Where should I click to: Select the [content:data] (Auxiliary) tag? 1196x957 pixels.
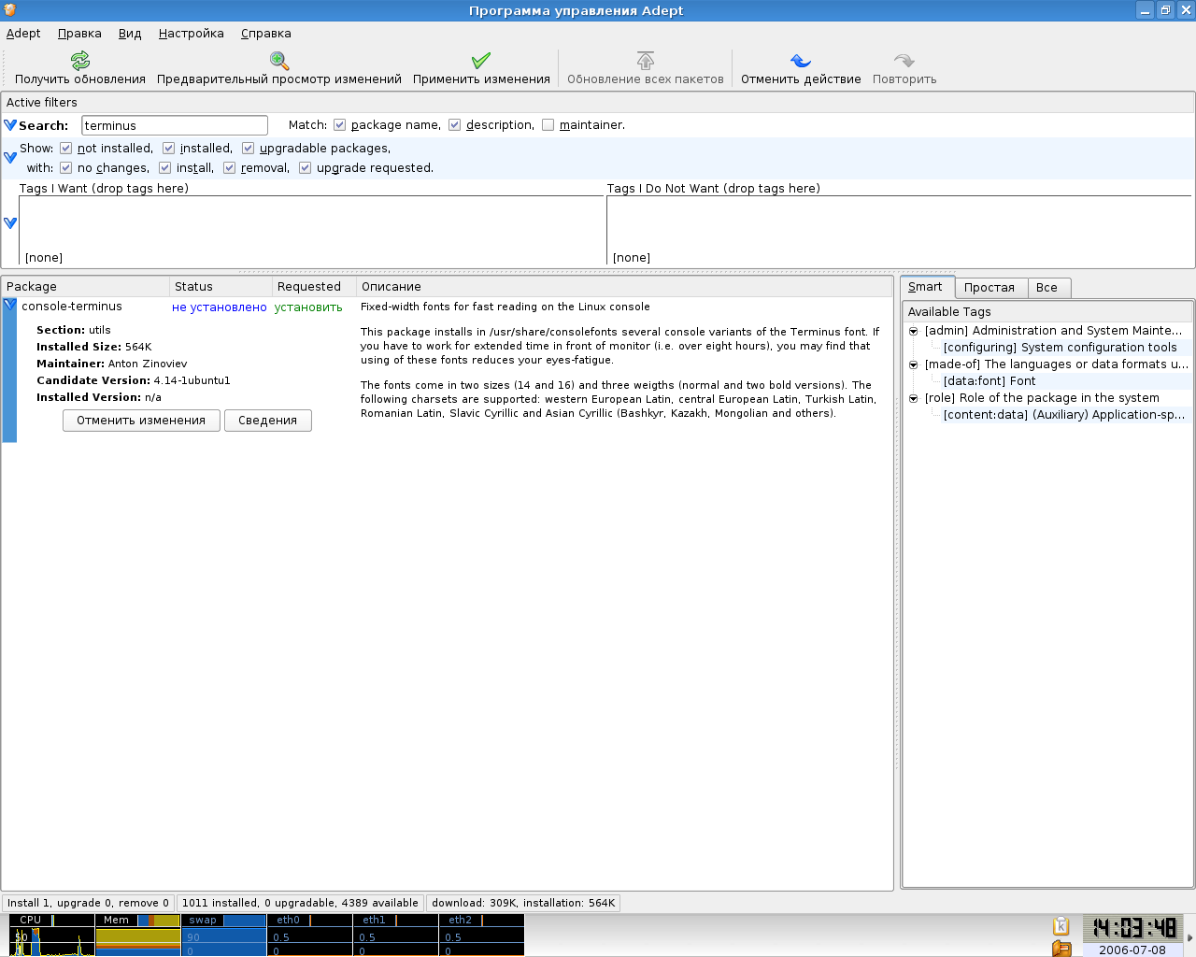pyautogui.click(x=1063, y=415)
